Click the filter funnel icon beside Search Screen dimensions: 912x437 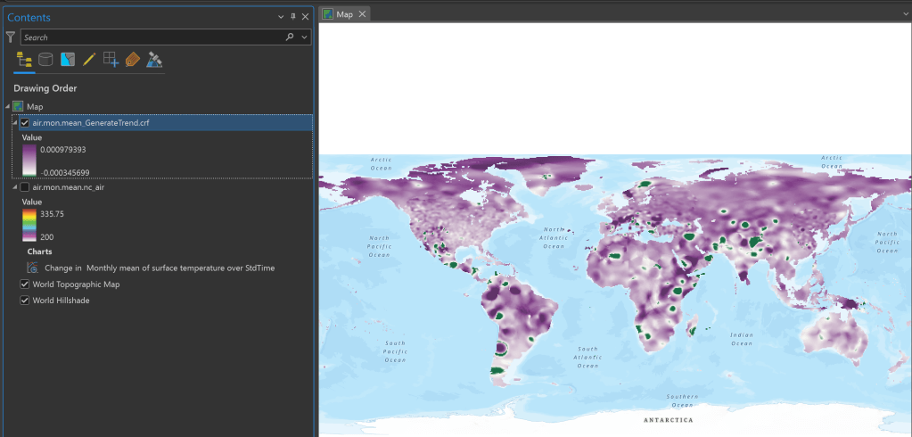(x=11, y=37)
